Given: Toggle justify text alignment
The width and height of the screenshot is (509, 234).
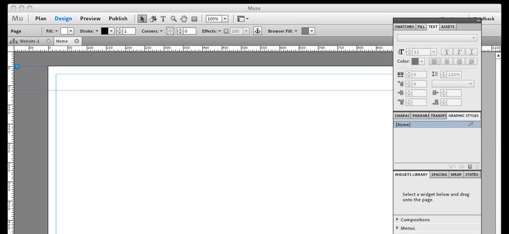Looking at the screenshot, I should (471, 61).
